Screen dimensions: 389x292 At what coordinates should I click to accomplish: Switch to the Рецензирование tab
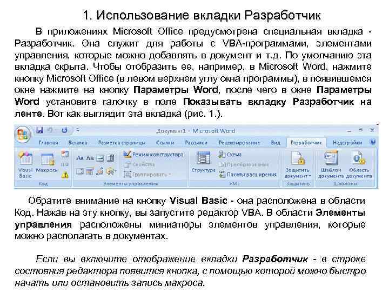point(239,143)
